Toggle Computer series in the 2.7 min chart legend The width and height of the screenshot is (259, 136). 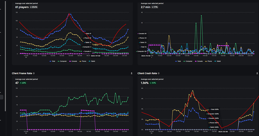188,61
